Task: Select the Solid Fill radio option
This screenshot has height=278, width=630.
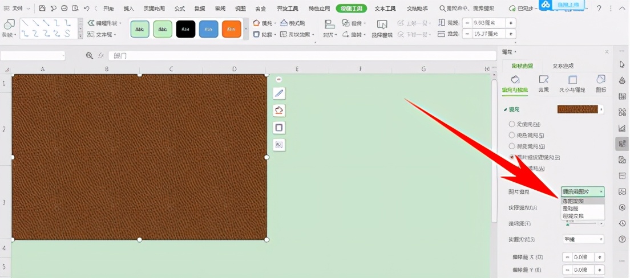Action: pos(512,135)
